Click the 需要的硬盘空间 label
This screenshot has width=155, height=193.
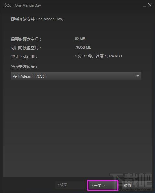pos(26,39)
